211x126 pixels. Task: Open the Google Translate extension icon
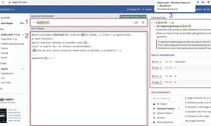tap(203, 2)
